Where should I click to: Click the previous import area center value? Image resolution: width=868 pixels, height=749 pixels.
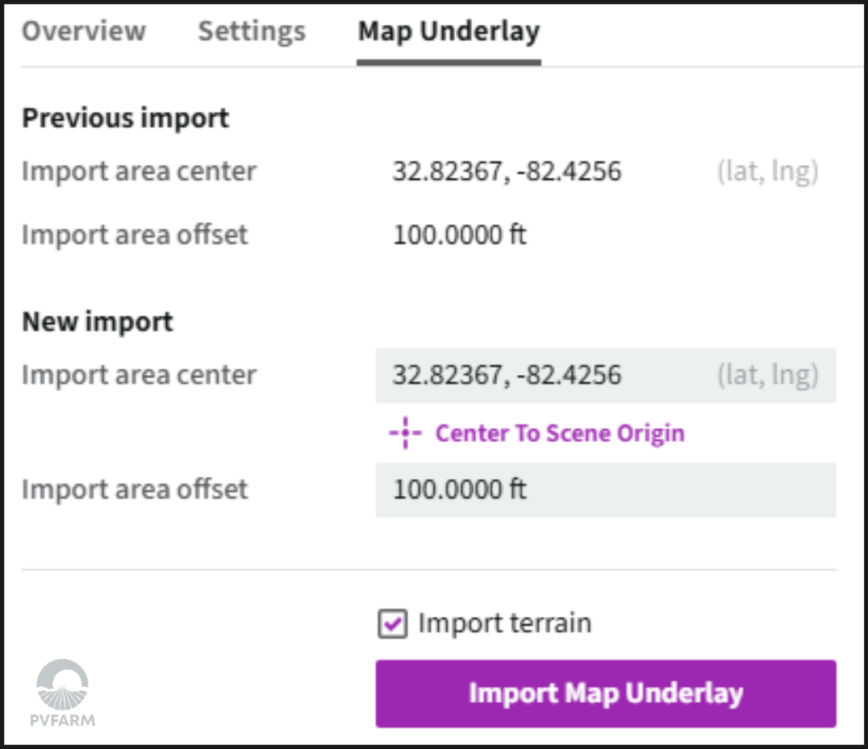click(x=507, y=171)
